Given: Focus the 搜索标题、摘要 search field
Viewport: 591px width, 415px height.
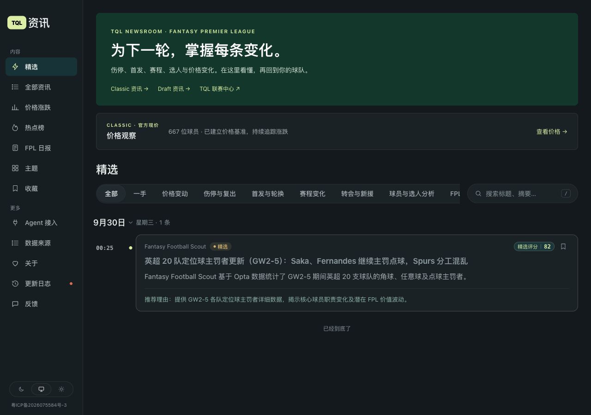Looking at the screenshot, I should coord(523,194).
